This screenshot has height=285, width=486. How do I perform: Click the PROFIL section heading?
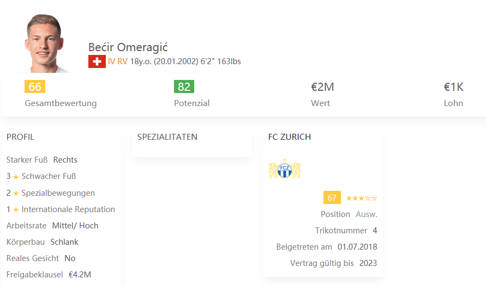point(20,137)
